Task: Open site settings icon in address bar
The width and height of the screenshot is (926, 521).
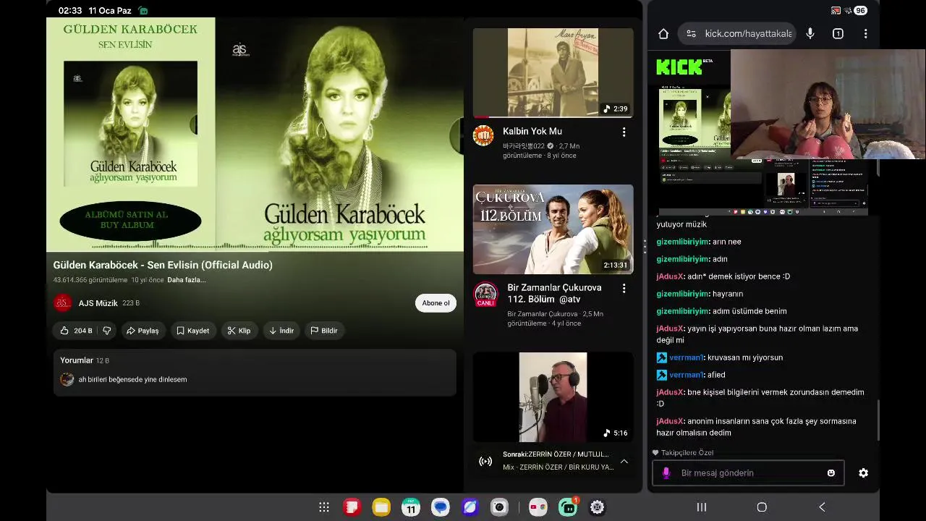Action: (x=691, y=33)
